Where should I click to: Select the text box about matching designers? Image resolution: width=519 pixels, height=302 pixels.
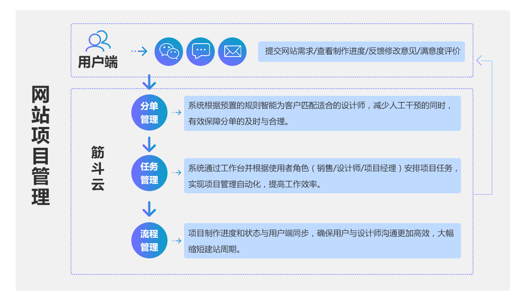[x=322, y=113]
